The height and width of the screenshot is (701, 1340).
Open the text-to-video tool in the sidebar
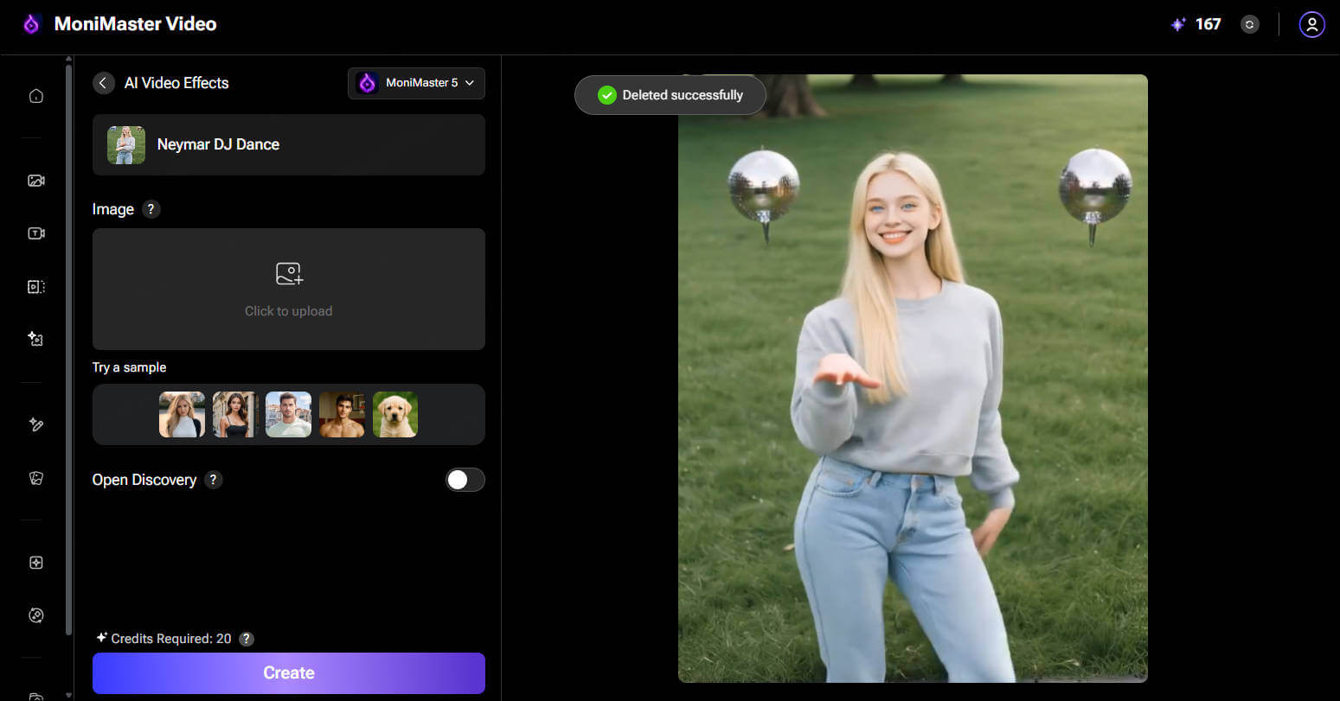35,233
